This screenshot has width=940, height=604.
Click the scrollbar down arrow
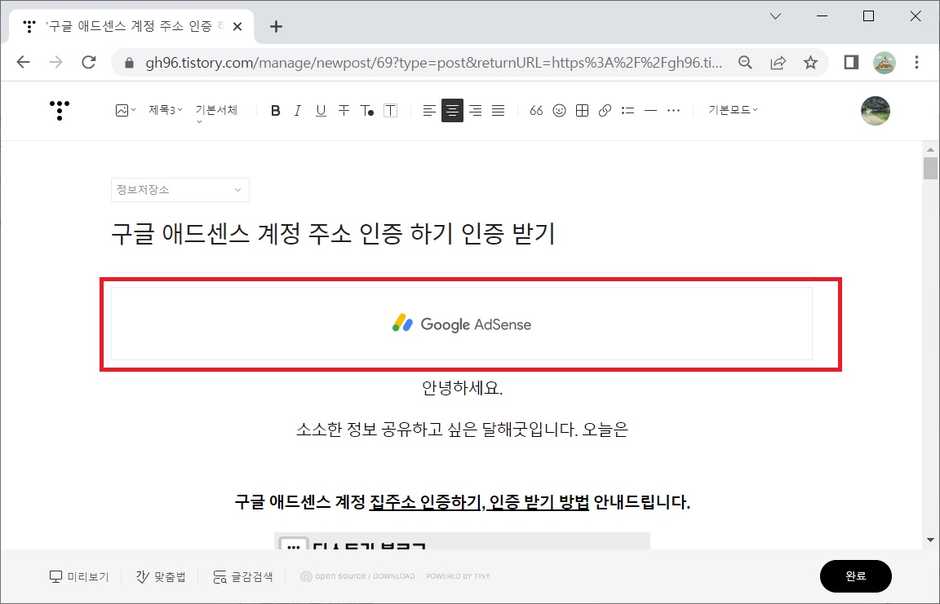(930, 540)
